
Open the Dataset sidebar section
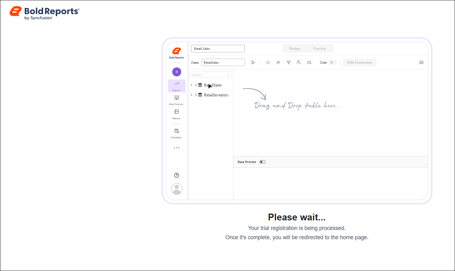click(176, 114)
